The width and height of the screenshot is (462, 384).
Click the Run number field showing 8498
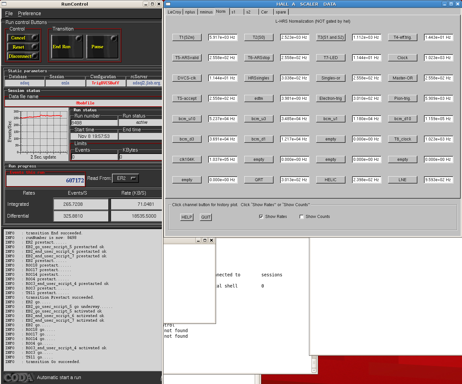click(94, 123)
